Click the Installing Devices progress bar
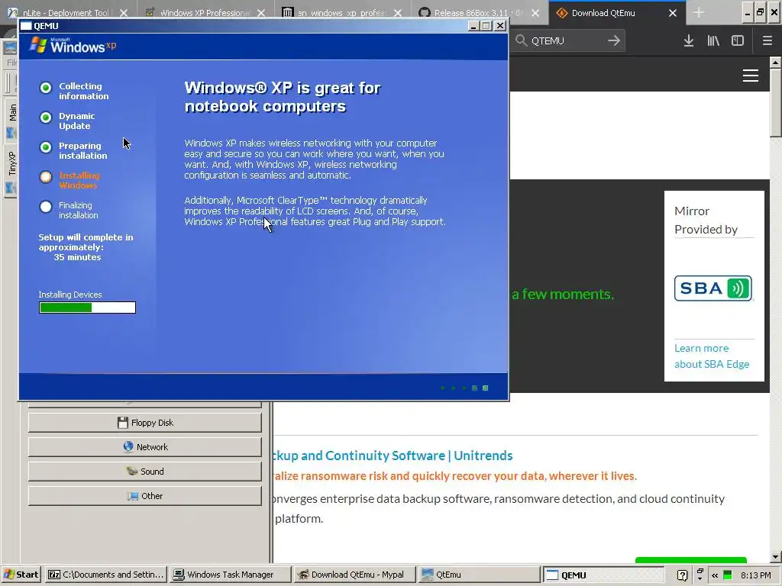Screen dimensions: 782x586 pyautogui.click(x=87, y=307)
